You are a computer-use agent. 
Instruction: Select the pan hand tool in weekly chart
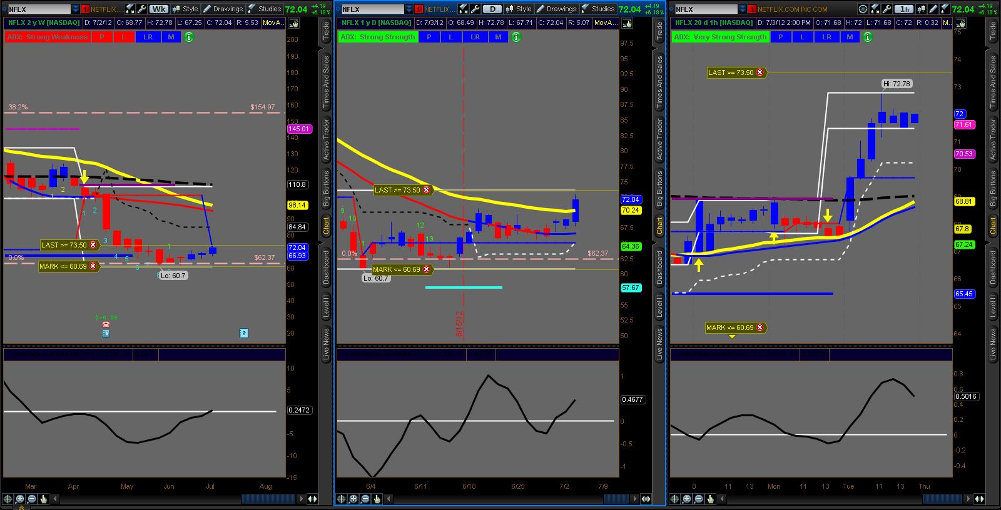[x=43, y=499]
